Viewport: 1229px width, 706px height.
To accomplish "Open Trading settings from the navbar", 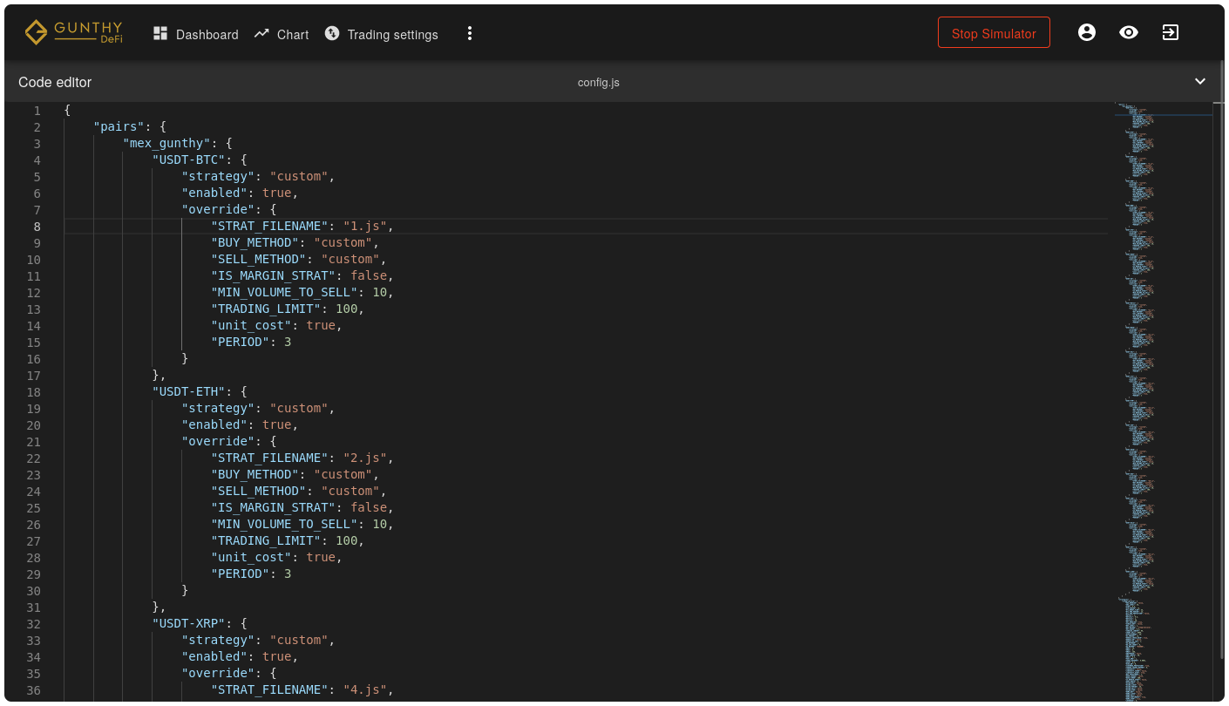I will (392, 35).
